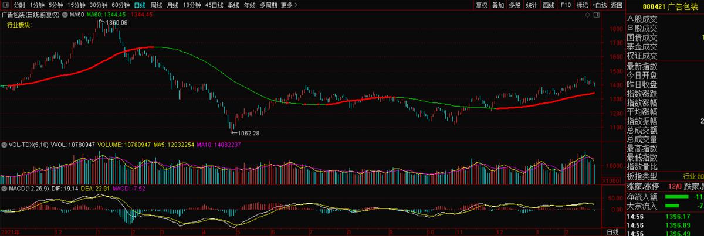Open the 画线 drawing tools
The width and height of the screenshot is (704, 236).
pyautogui.click(x=549, y=5)
